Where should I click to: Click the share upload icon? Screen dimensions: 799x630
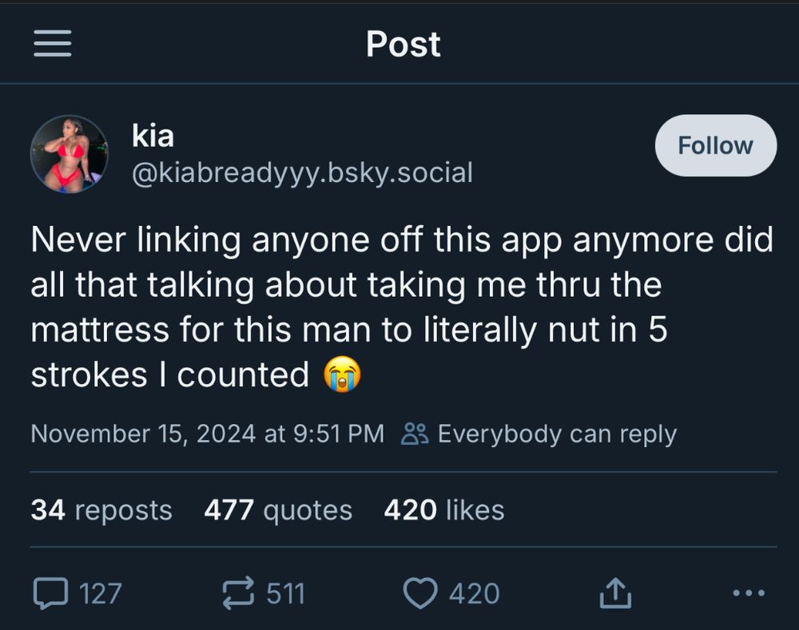tap(615, 593)
